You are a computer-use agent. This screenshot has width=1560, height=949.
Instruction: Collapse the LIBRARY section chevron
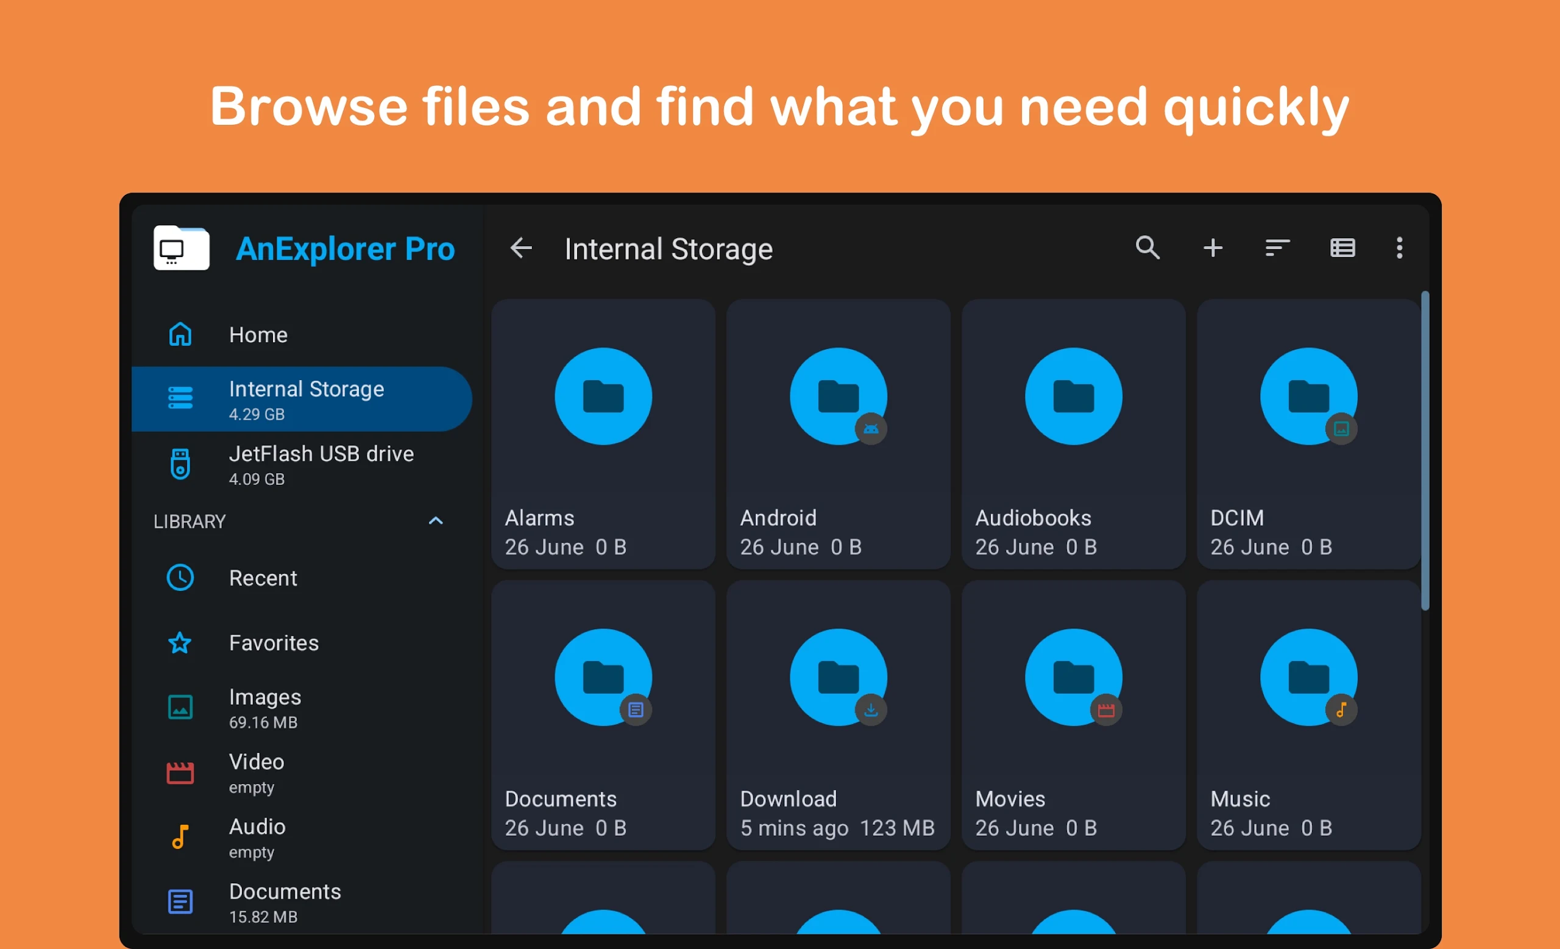pos(436,521)
